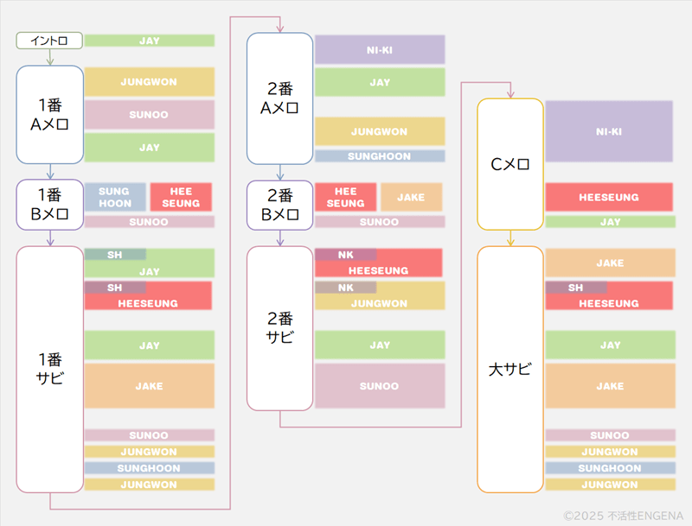Select the SUNG HOON block in 1番 Bメロ
The height and width of the screenshot is (526, 692).
coord(114,197)
